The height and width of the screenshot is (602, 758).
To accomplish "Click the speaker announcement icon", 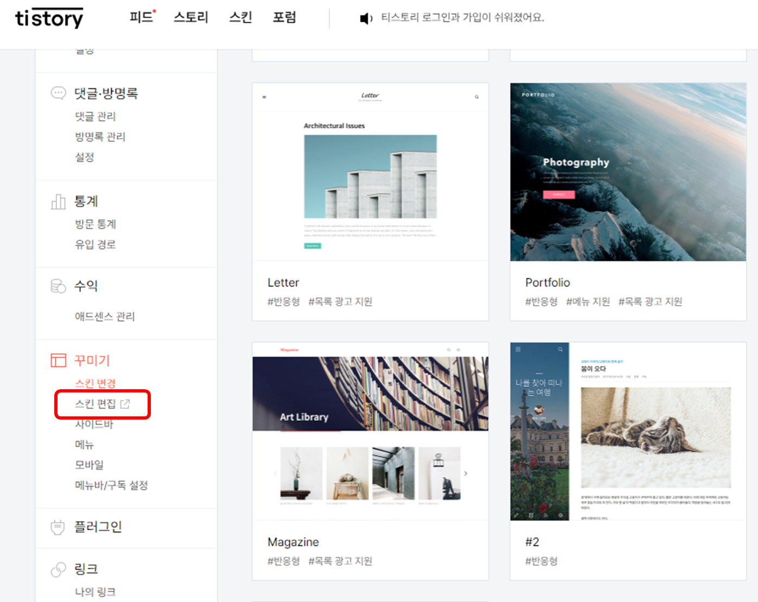I will [366, 18].
